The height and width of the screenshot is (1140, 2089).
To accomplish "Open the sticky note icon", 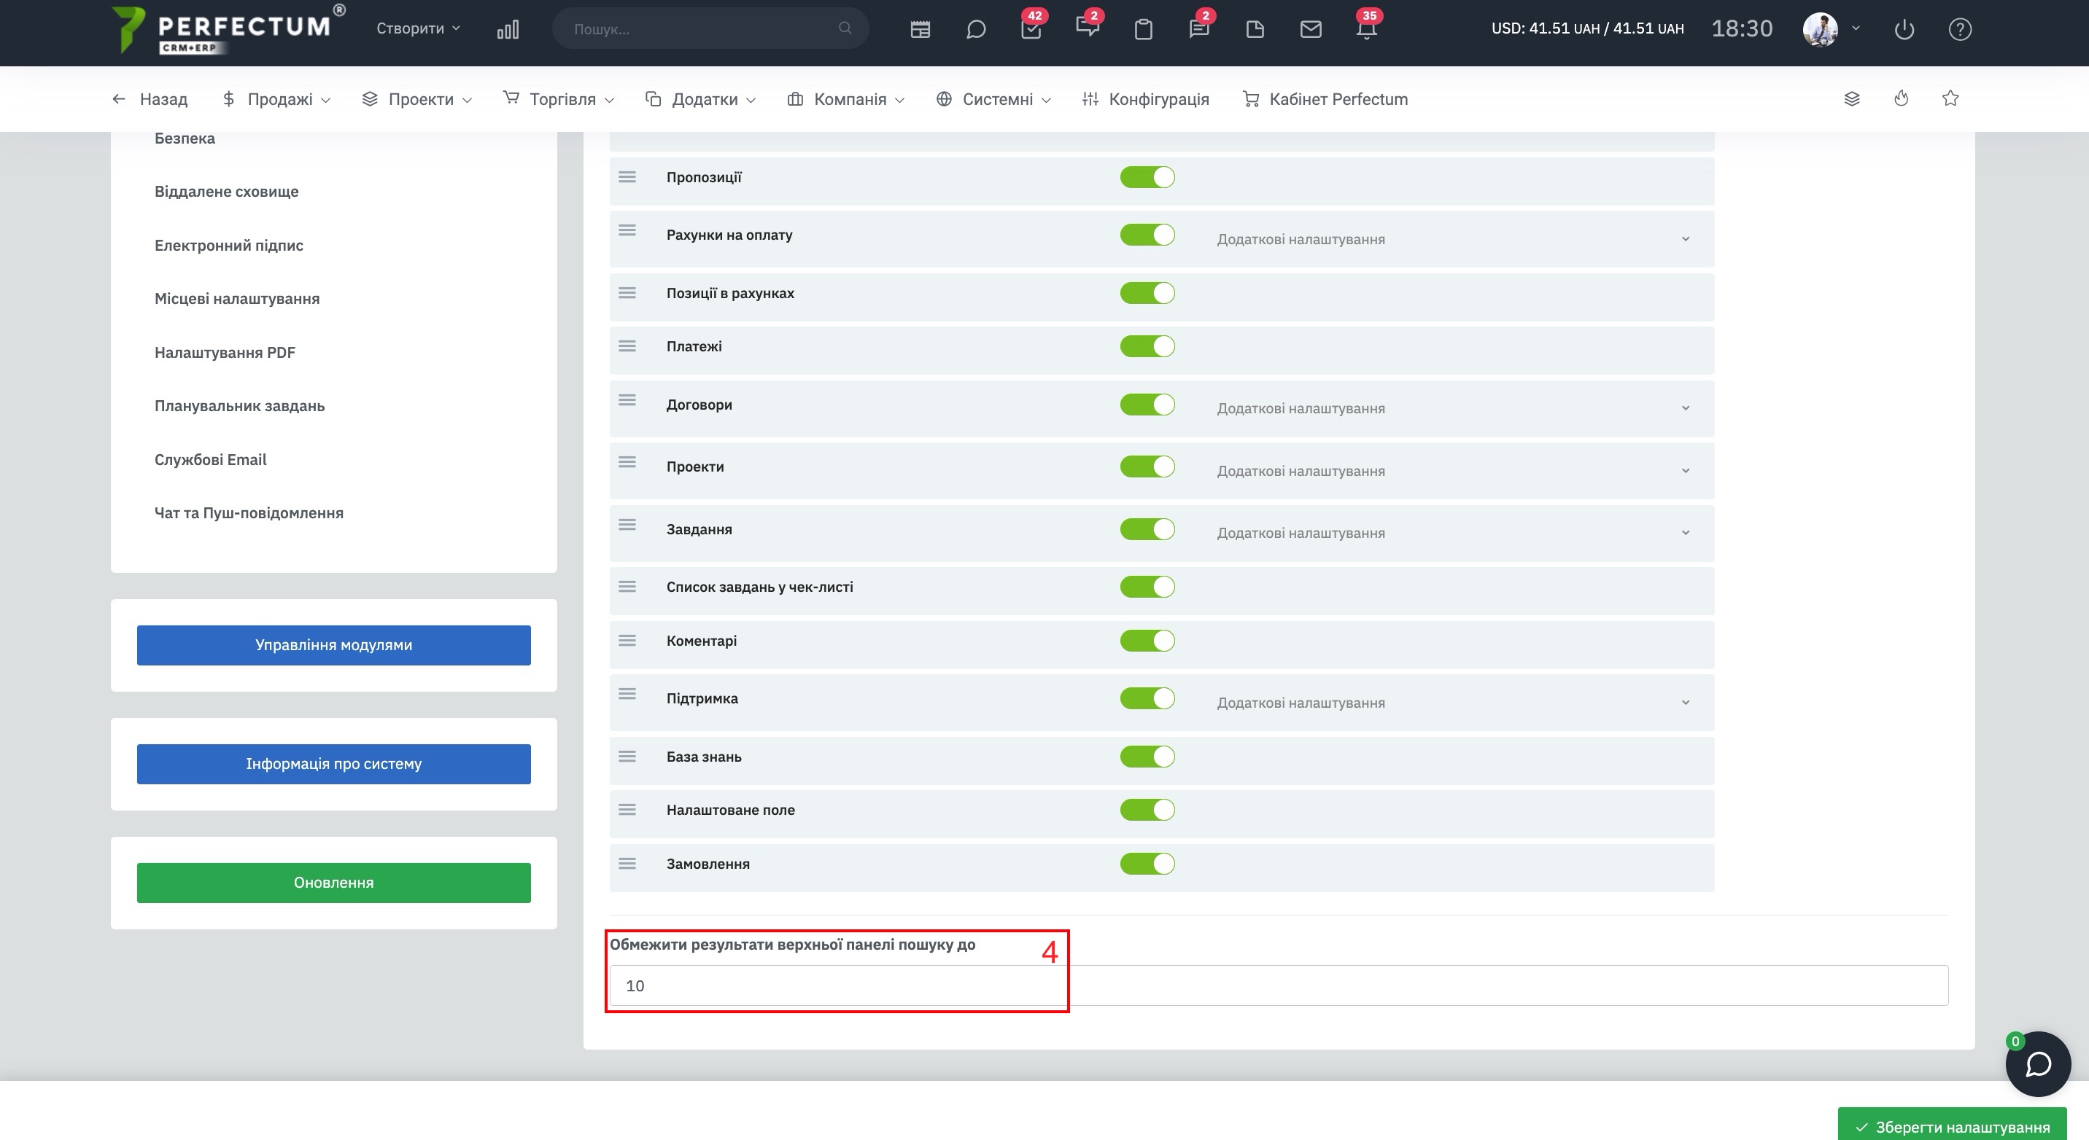I will click(1255, 30).
